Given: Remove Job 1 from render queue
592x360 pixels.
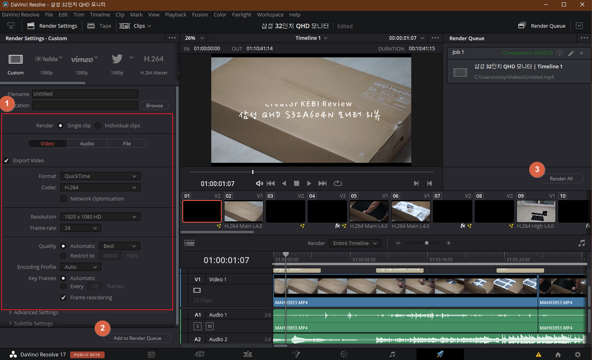Looking at the screenshot, I should [x=582, y=53].
